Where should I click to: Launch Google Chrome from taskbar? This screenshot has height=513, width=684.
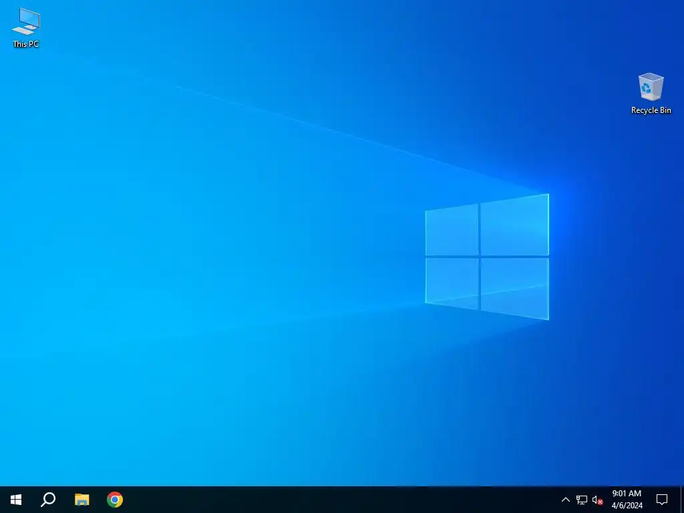point(115,500)
